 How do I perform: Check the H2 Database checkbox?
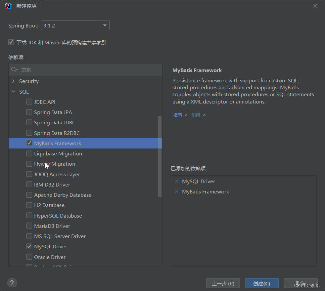pyautogui.click(x=29, y=205)
